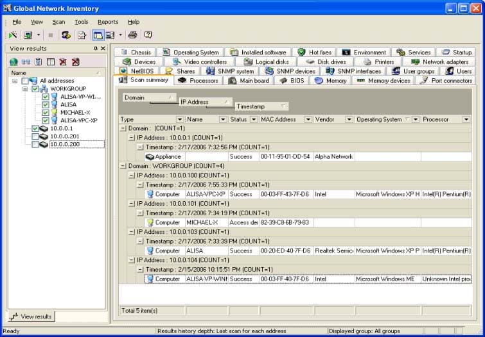The height and width of the screenshot is (337, 485).
Task: Open the Status column filter dropdown
Action: (x=254, y=119)
